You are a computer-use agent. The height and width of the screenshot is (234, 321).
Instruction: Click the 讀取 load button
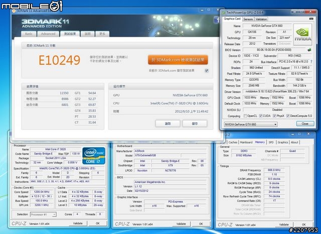tap(168, 124)
